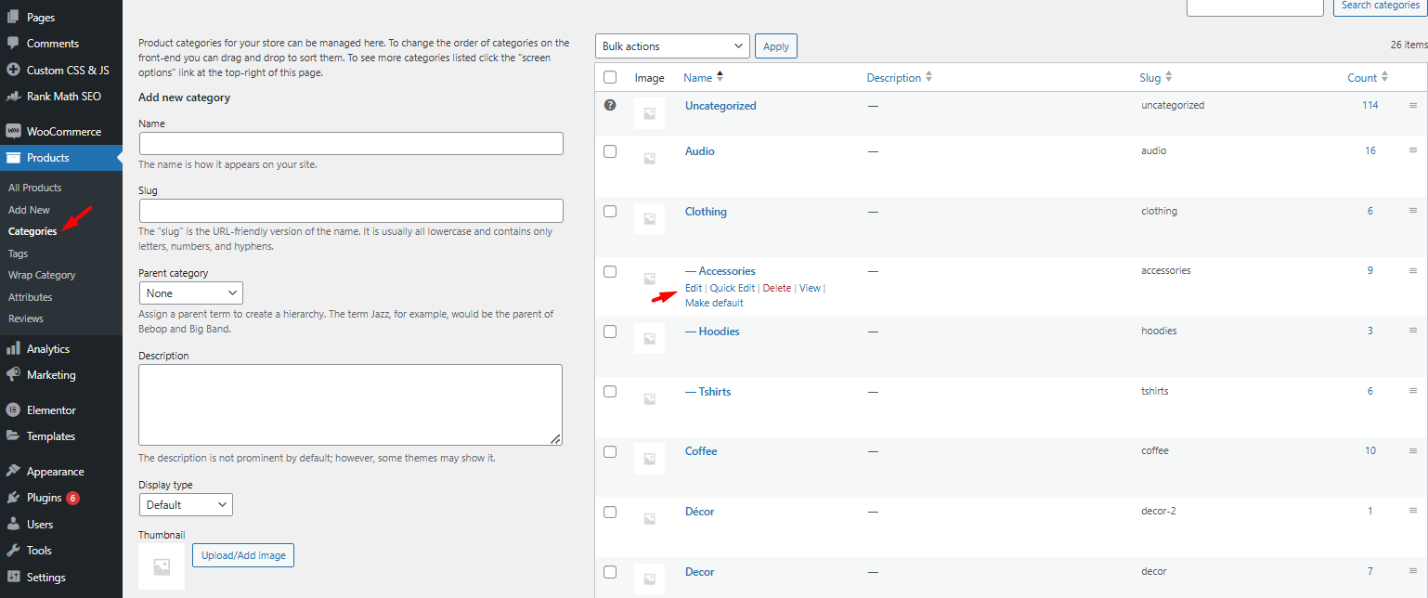Select the Clothing category checkbox
Image resolution: width=1428 pixels, height=598 pixels.
610,212
